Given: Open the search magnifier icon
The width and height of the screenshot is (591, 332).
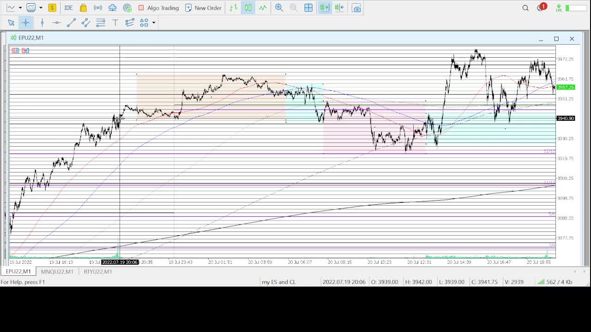Looking at the screenshot, I should 525,8.
